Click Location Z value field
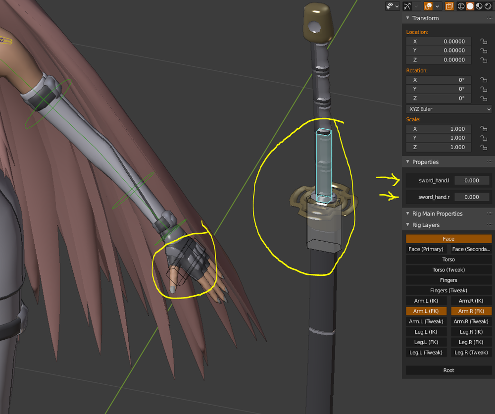 tap(439, 60)
